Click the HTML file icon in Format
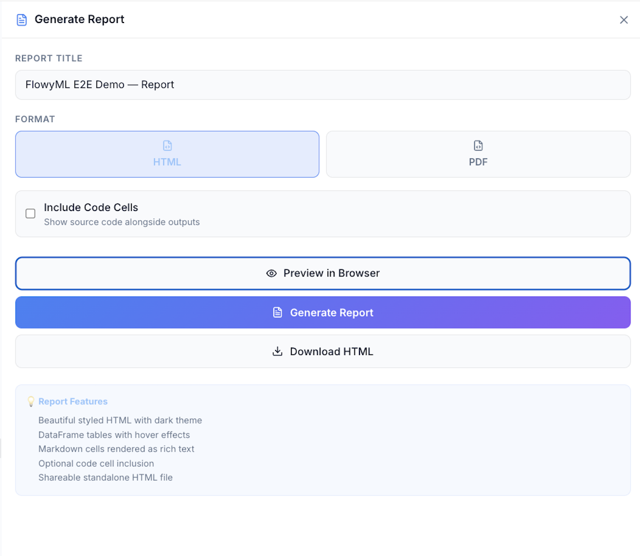The height and width of the screenshot is (556, 640). (167, 145)
